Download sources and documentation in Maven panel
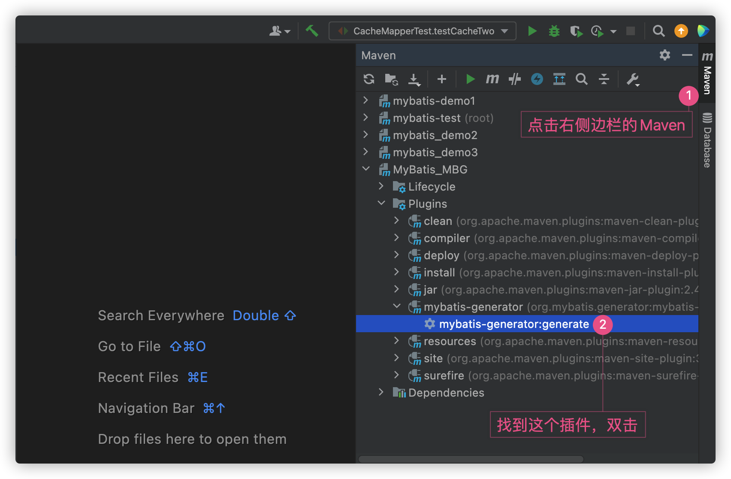 [414, 79]
